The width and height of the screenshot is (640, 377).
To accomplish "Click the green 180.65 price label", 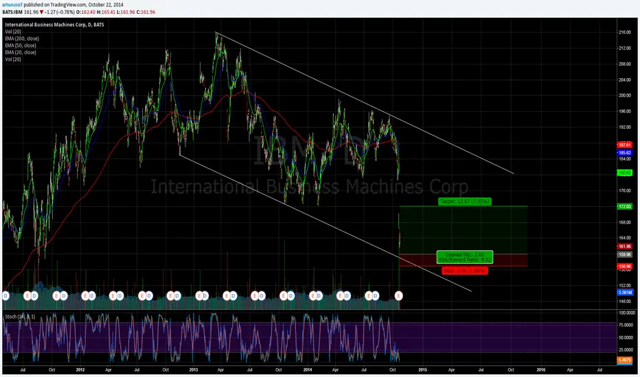I will pyautogui.click(x=624, y=173).
